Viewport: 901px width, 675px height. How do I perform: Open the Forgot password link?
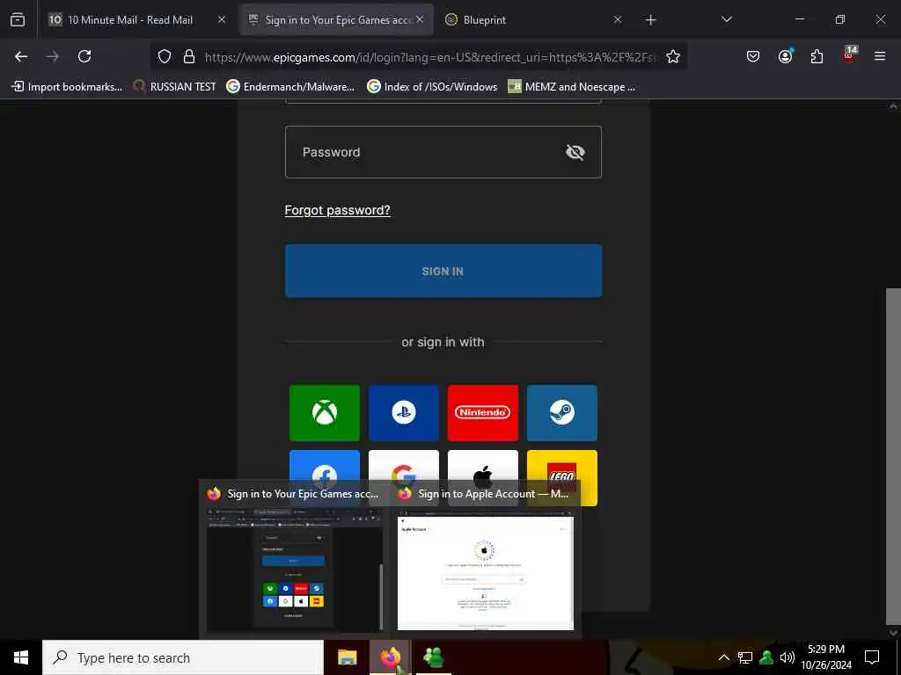(337, 210)
